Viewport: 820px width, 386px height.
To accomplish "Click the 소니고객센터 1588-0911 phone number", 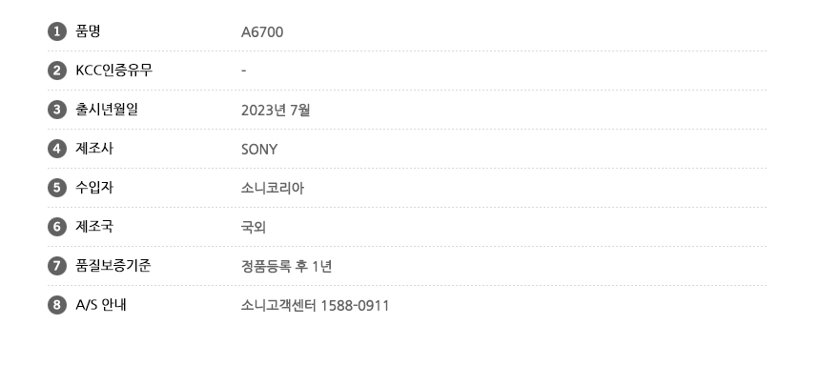I will click(x=316, y=305).
